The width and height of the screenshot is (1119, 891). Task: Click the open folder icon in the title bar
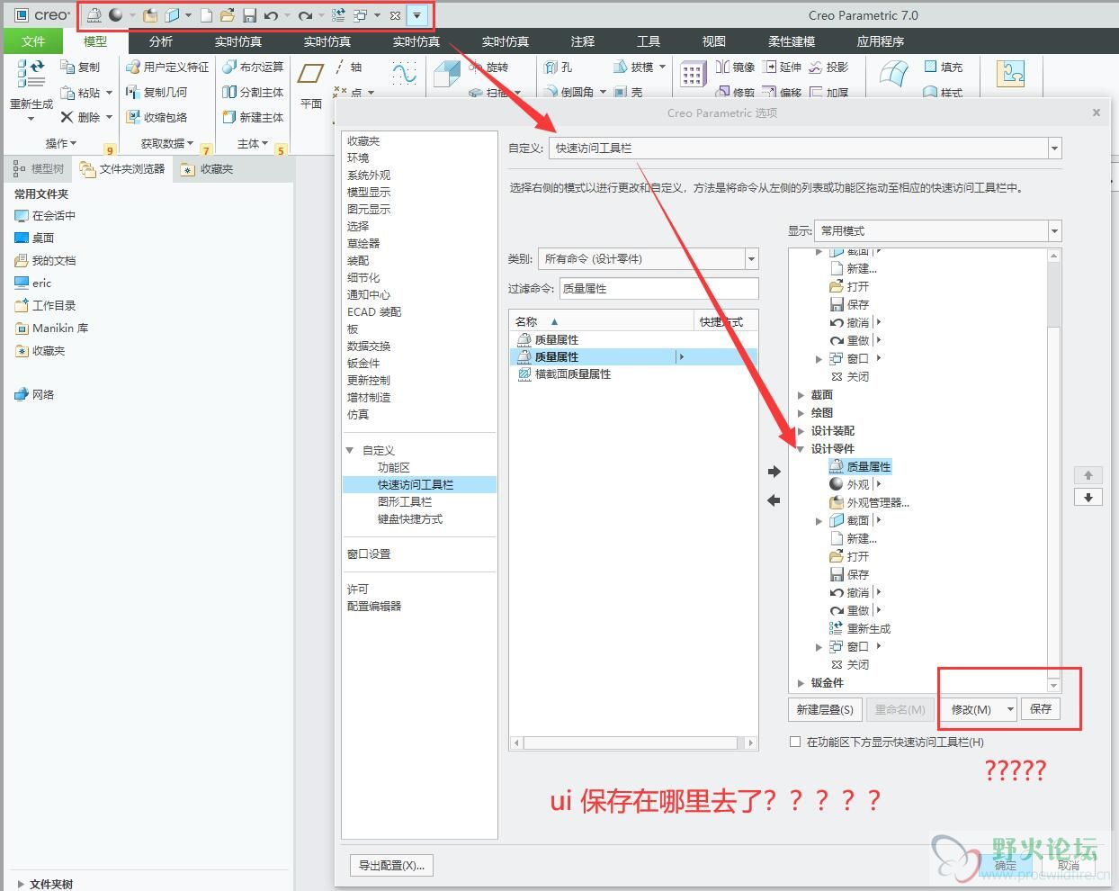tap(228, 15)
